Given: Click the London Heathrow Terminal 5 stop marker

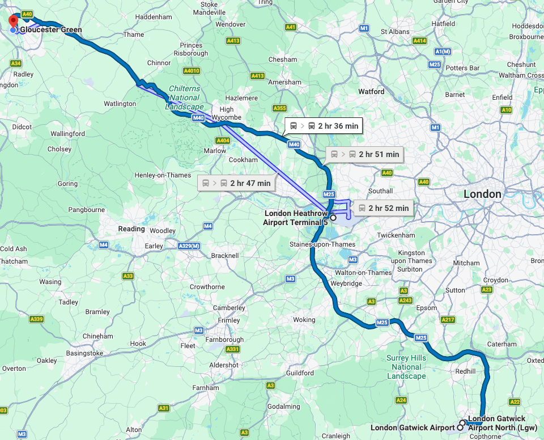Looking at the screenshot, I should click(x=333, y=218).
